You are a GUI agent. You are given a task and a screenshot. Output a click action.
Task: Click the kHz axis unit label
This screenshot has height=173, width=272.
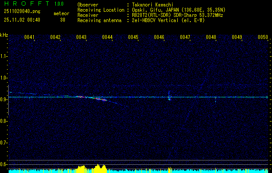[x=4, y=35]
